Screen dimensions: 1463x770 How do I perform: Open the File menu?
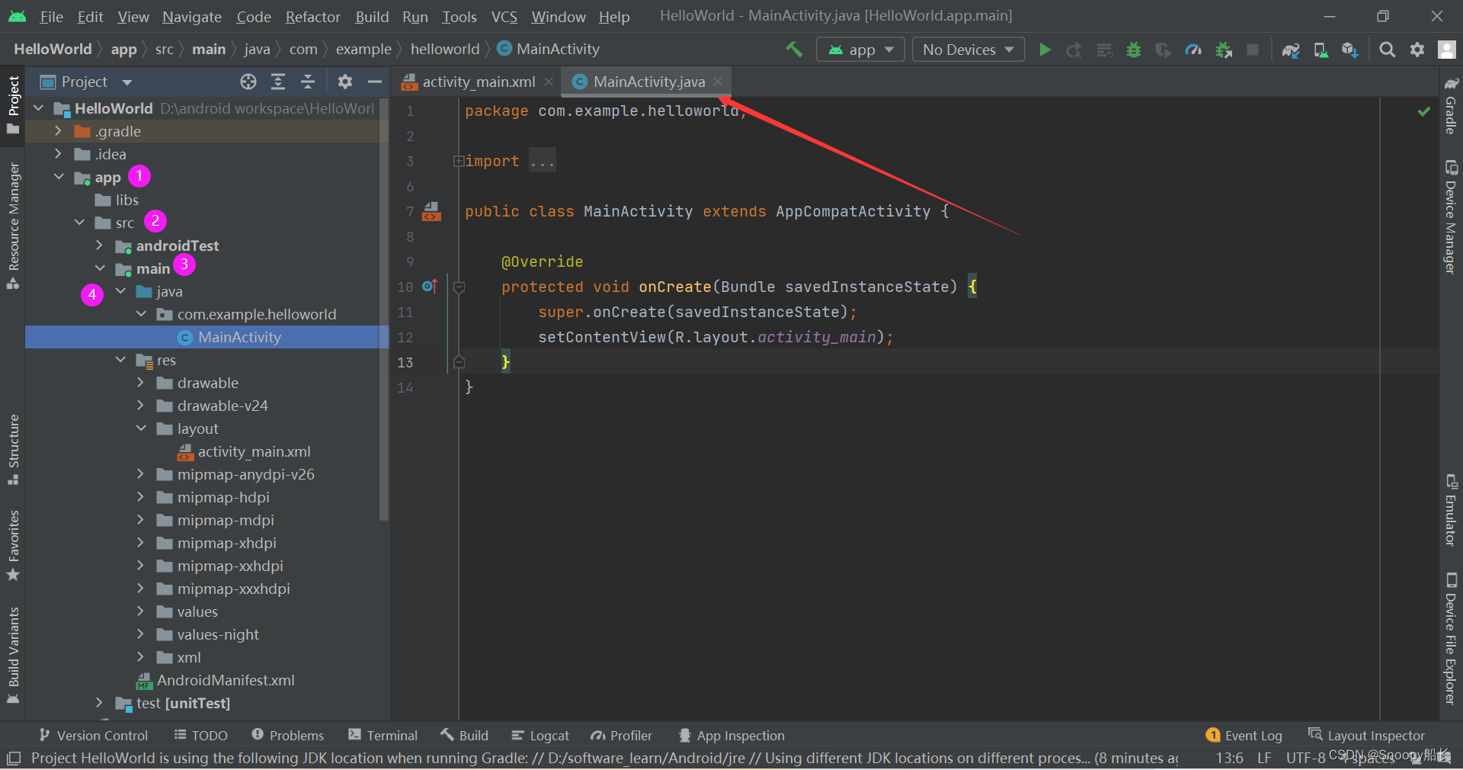(x=51, y=16)
